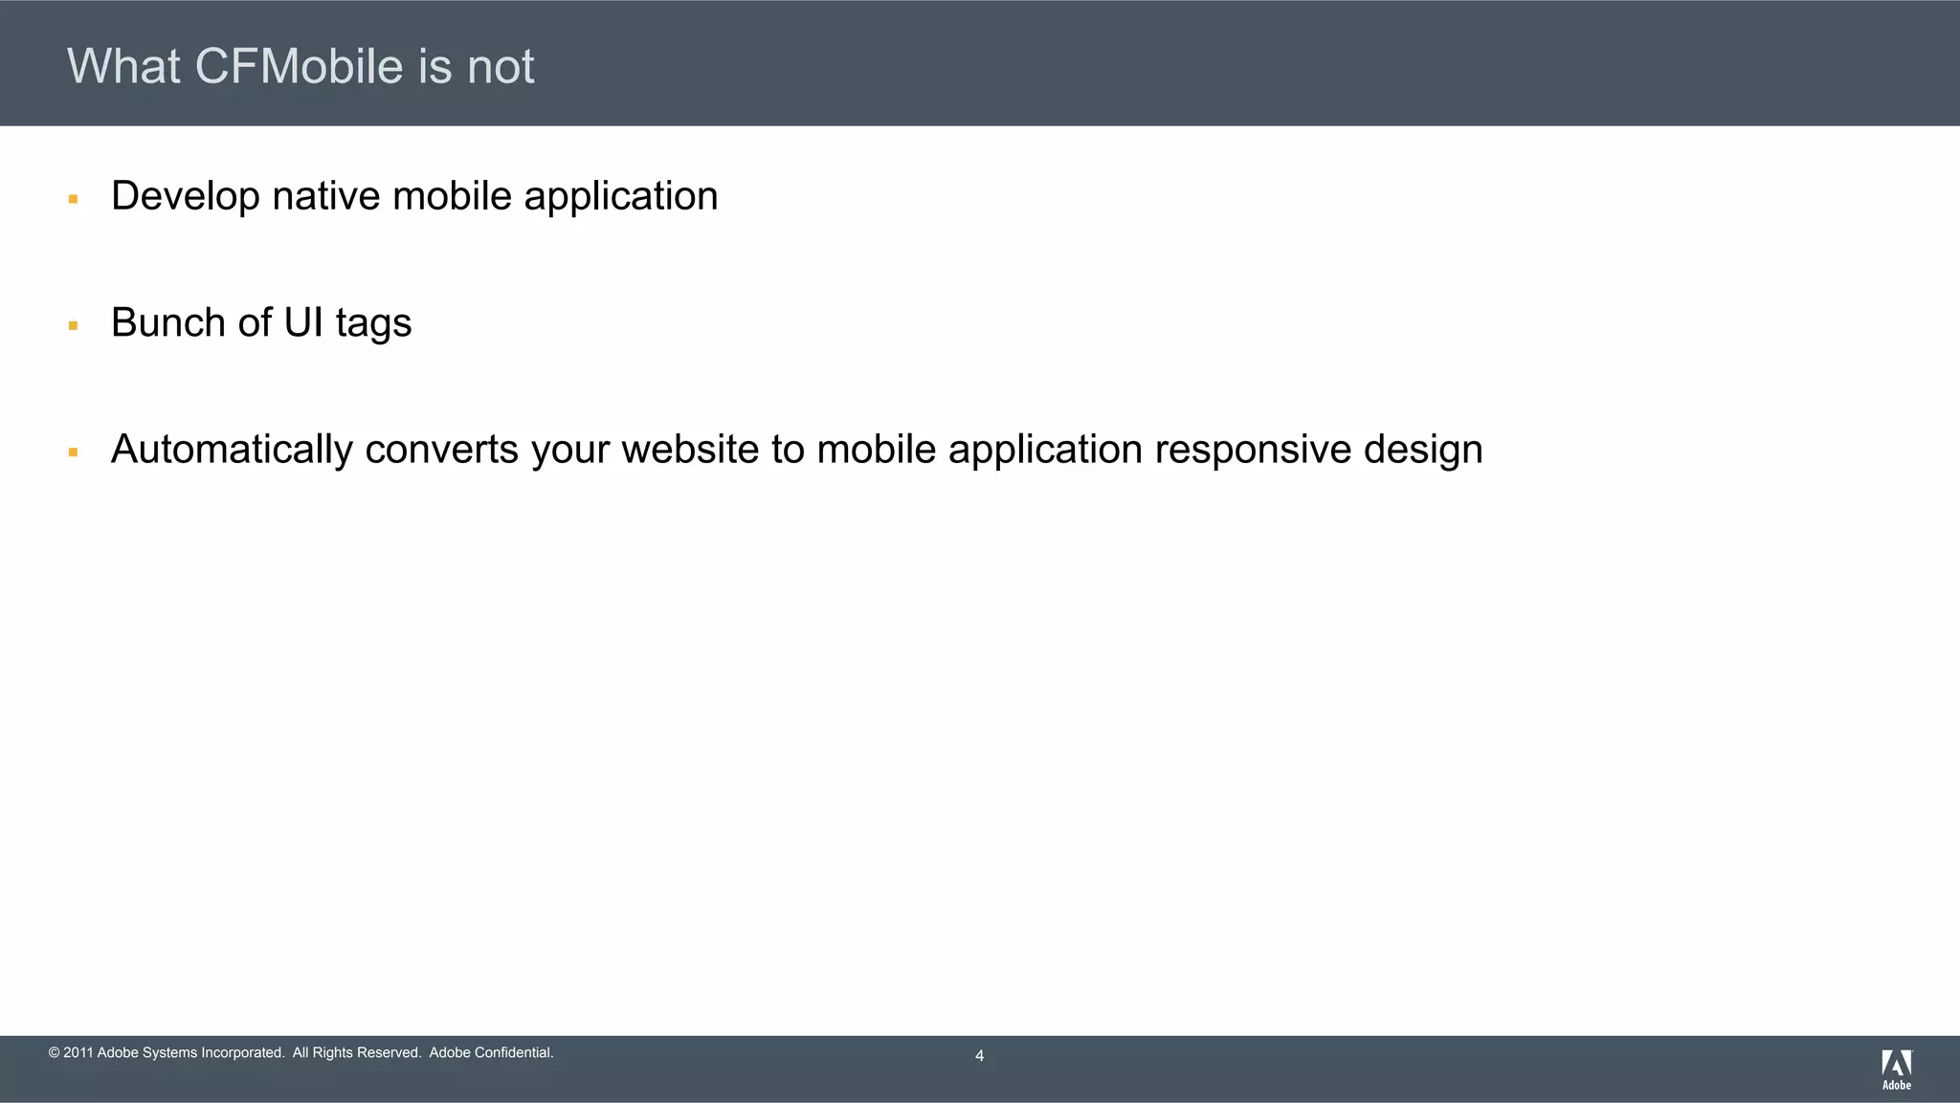Click the orange bullet before 'Bunch of UI tags'
Viewport: 1960px width, 1103px height.
[x=73, y=325]
